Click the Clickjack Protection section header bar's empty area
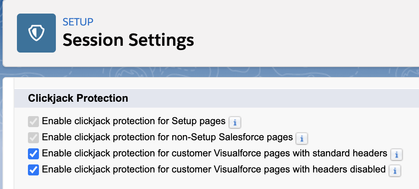 [x=275, y=98]
